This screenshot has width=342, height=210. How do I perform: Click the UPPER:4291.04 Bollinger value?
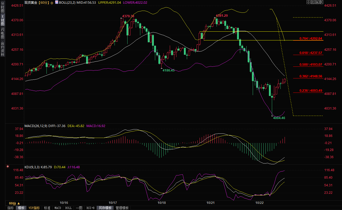click(109, 2)
